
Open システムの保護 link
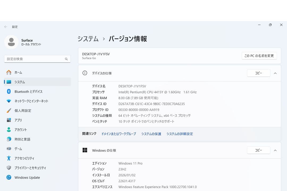click(x=151, y=134)
